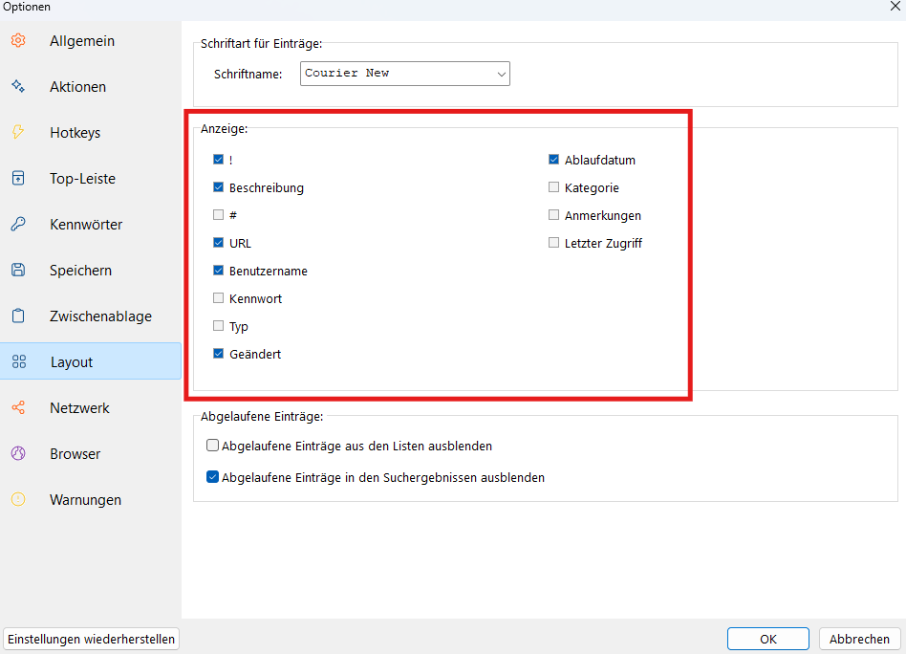
Task: Enable the Kennwort display checkbox
Action: tap(219, 298)
